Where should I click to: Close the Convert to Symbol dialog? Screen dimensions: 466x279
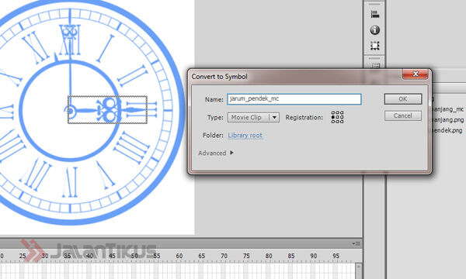416,74
